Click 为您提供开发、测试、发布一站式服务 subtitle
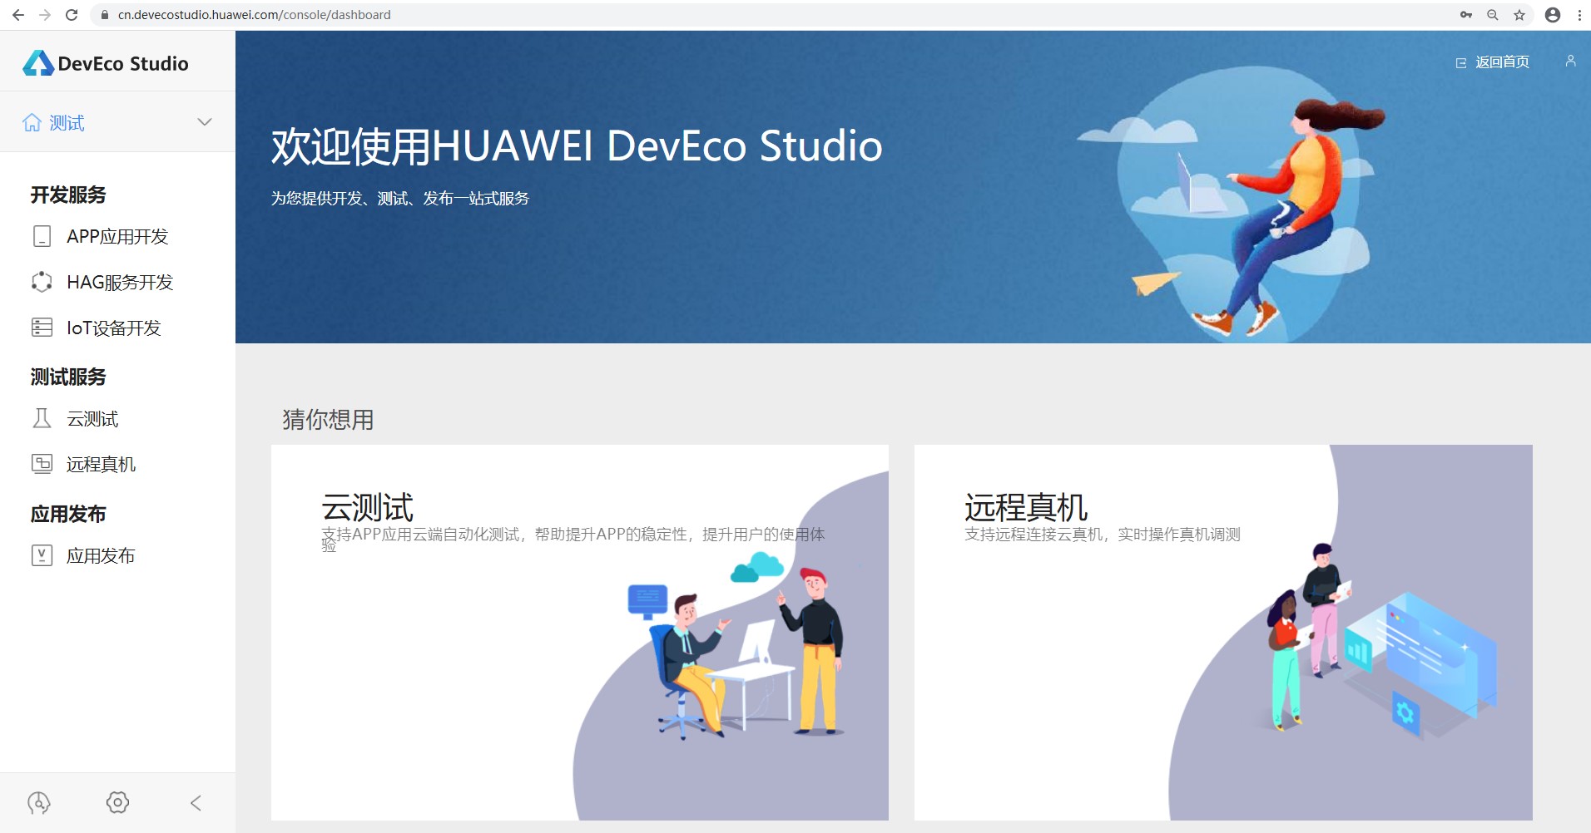Image resolution: width=1591 pixels, height=833 pixels. point(400,198)
